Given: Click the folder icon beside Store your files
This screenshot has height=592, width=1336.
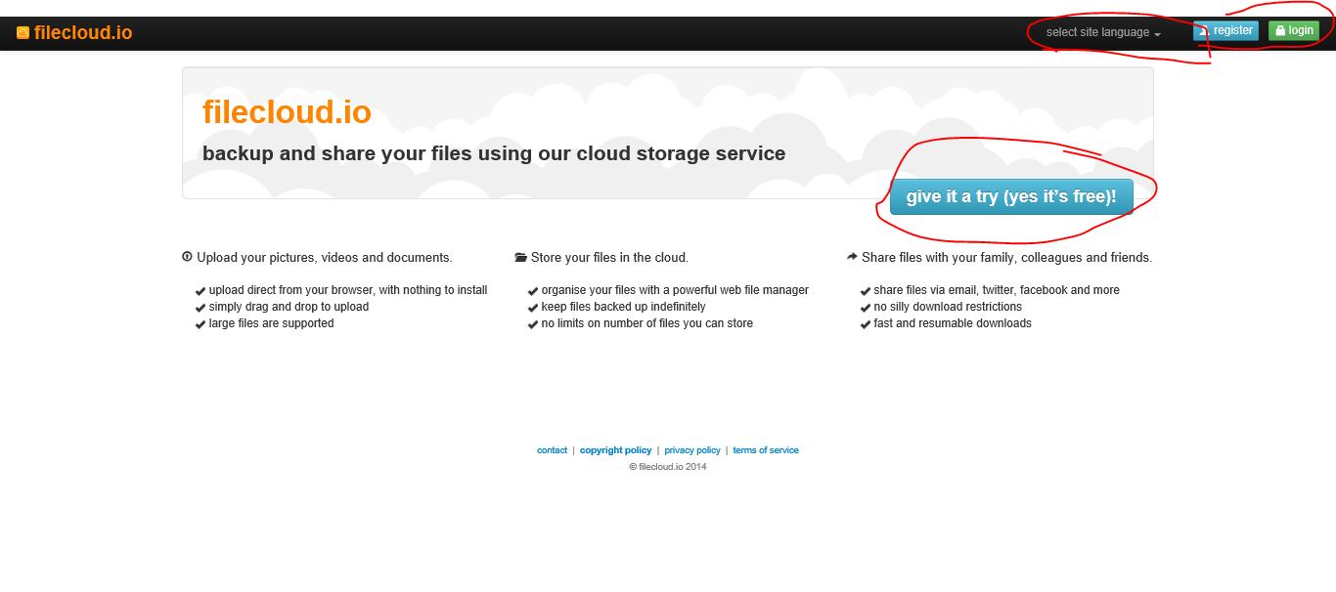Looking at the screenshot, I should tap(520, 258).
